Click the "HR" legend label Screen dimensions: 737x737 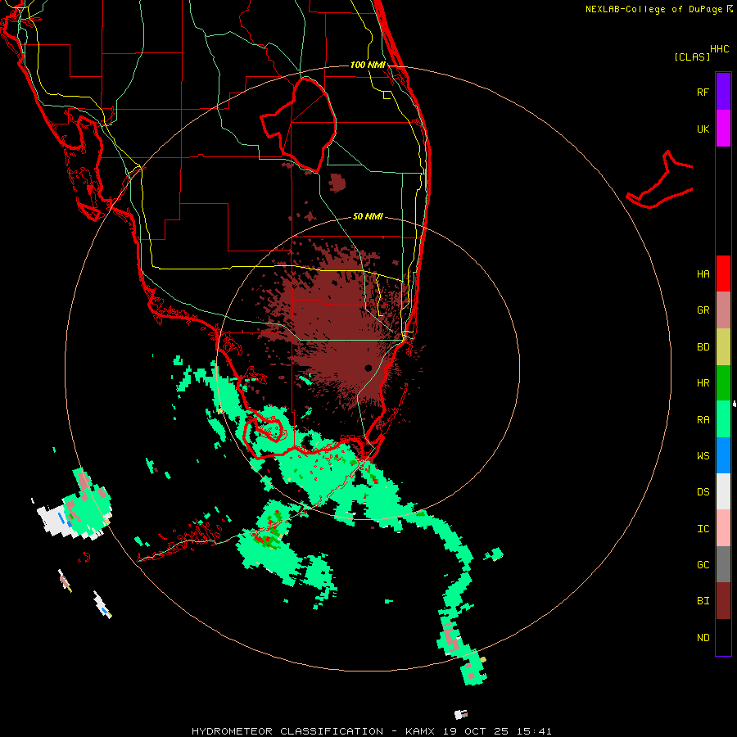703,383
